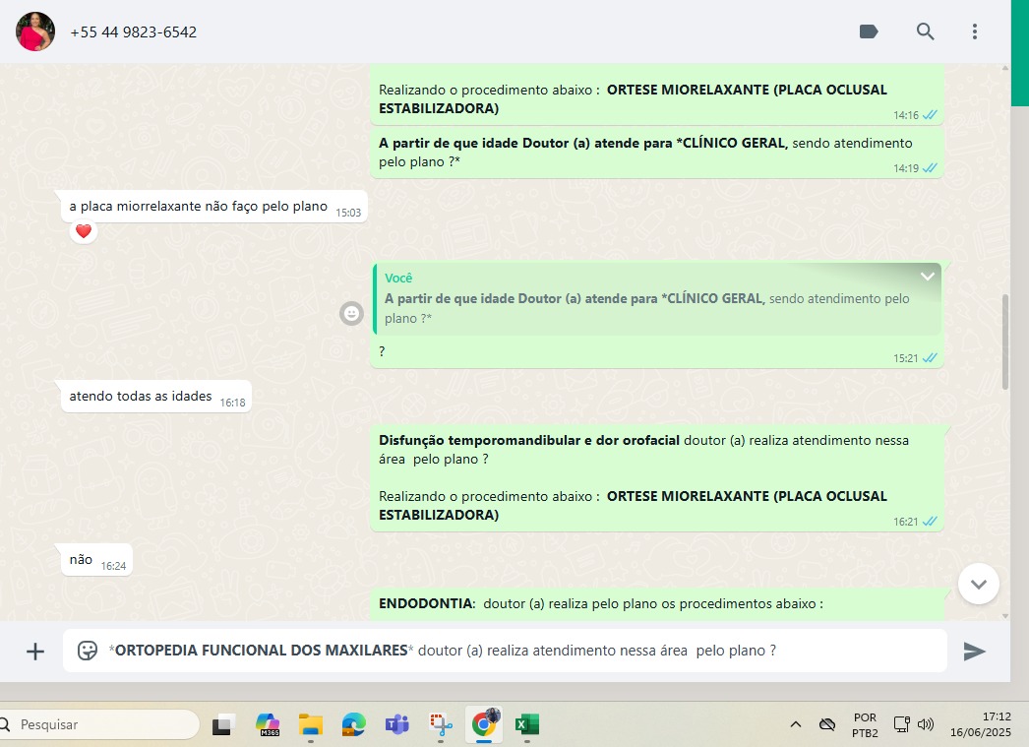
Task: Open Microsoft Teams from taskbar
Action: pos(397,724)
